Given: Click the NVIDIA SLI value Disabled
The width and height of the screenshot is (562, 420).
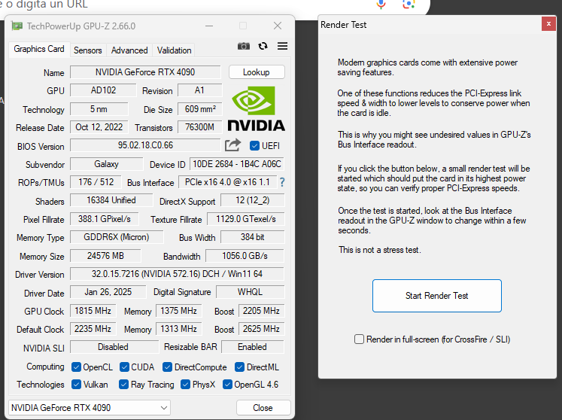Looking at the screenshot, I should (x=114, y=347).
